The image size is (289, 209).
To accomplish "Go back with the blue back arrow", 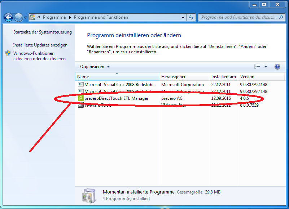I will pos(8,18).
